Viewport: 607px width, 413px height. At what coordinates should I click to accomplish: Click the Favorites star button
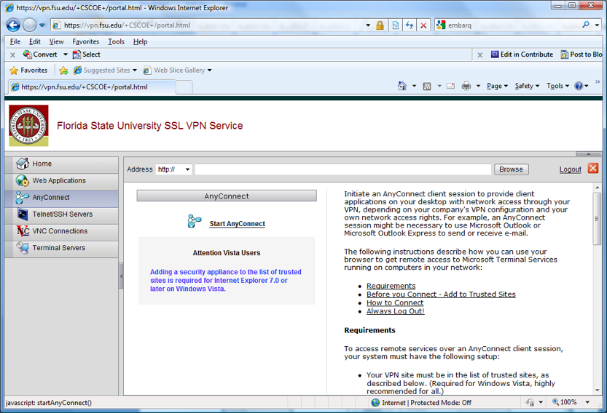tap(28, 71)
